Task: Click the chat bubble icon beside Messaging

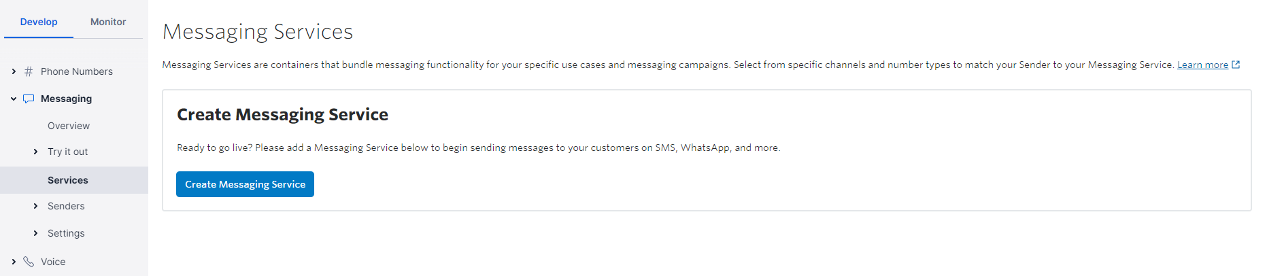Action: (29, 99)
